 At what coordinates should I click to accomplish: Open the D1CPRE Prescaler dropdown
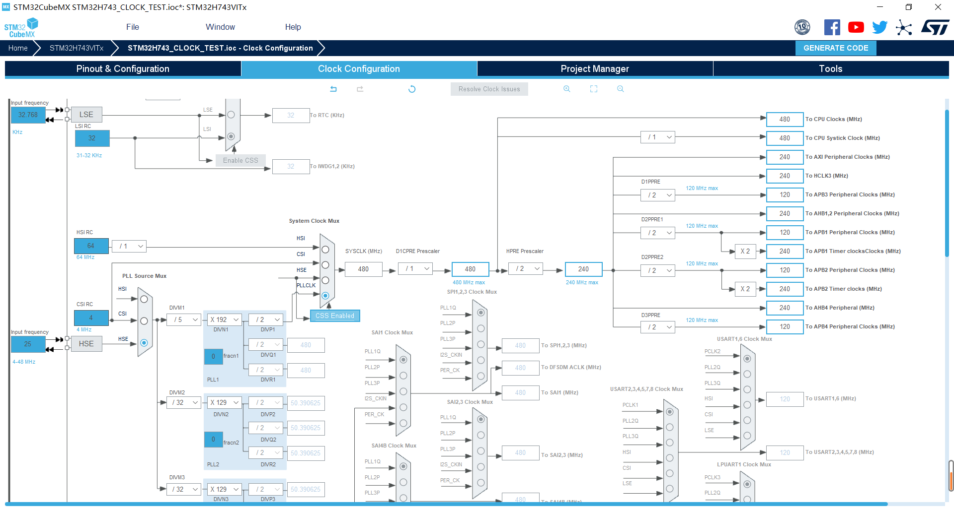pos(415,269)
